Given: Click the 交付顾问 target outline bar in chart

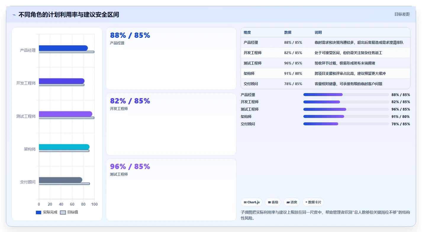Looking at the screenshot, I should tap(64, 184).
